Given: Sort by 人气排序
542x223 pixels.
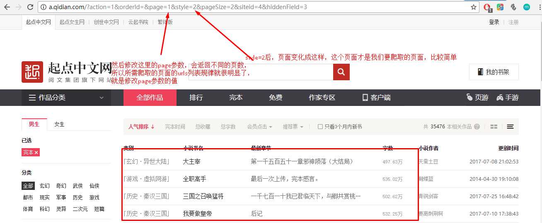Looking at the screenshot, I should point(141,127).
